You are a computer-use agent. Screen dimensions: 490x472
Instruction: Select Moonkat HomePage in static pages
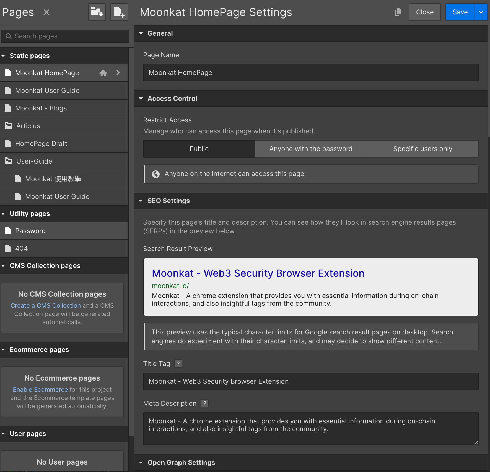tap(64, 73)
